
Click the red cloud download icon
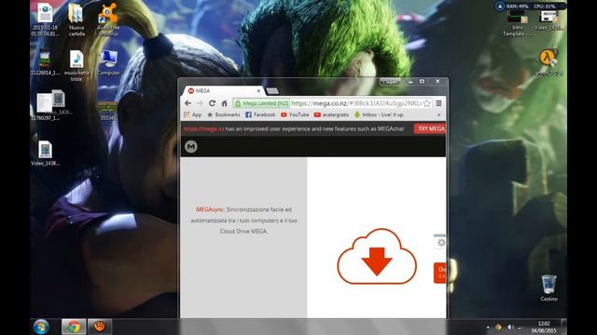point(377,257)
